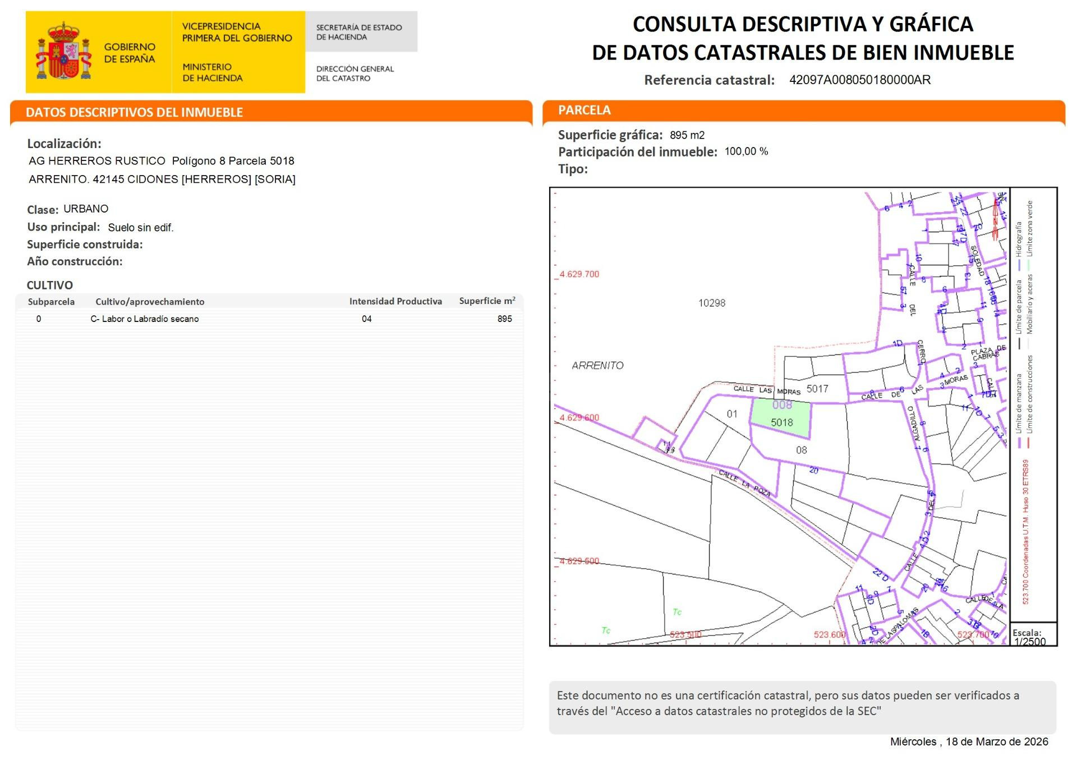Select cadastral reference 42097A008050180000AR
The image size is (1077, 760).
coord(860,80)
